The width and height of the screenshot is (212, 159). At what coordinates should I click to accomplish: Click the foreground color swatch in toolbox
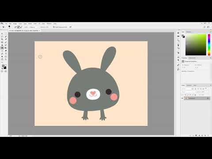click(x=3, y=66)
